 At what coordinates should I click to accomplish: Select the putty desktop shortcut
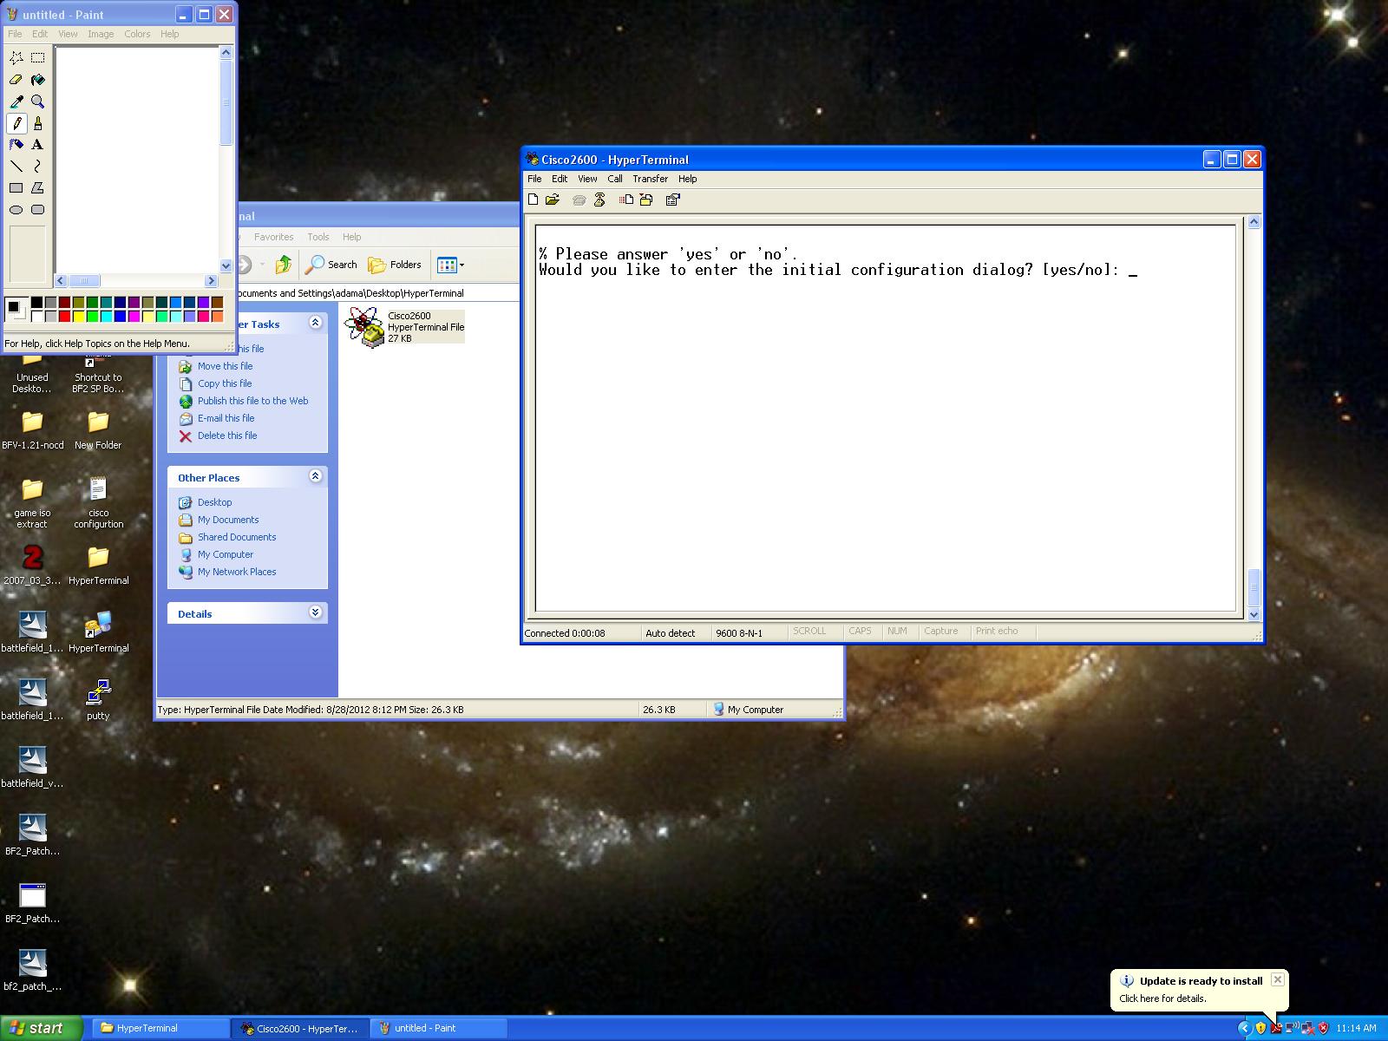pos(98,700)
